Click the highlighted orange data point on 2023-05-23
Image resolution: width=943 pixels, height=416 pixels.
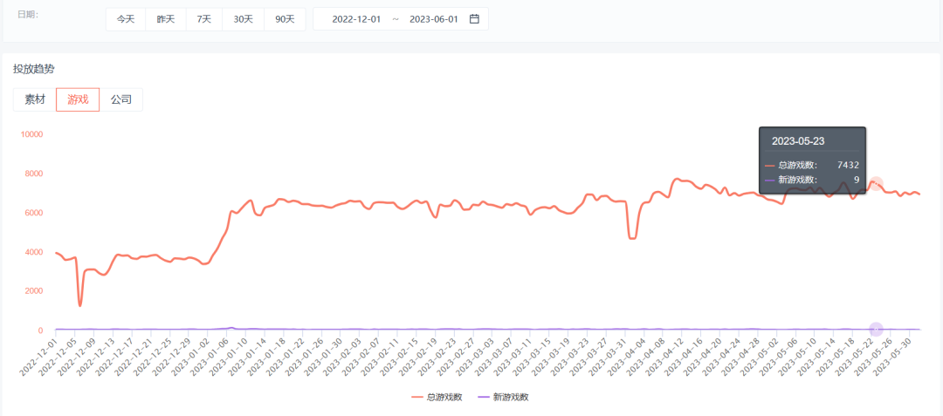click(877, 184)
